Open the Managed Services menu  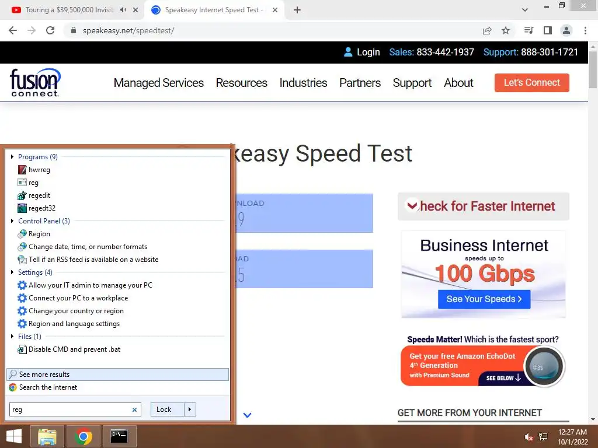159,83
